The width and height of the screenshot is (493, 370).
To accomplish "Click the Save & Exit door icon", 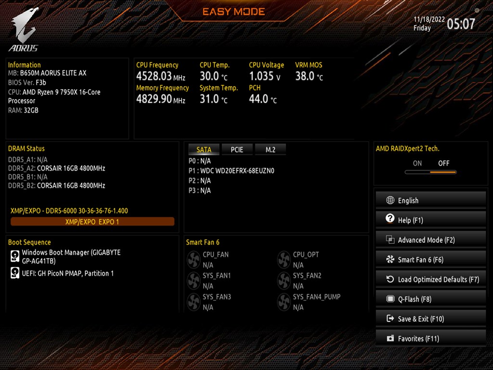I will pyautogui.click(x=390, y=318).
